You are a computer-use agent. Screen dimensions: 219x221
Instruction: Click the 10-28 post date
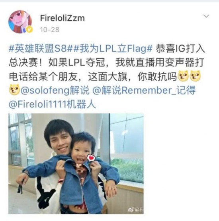coord(50,30)
